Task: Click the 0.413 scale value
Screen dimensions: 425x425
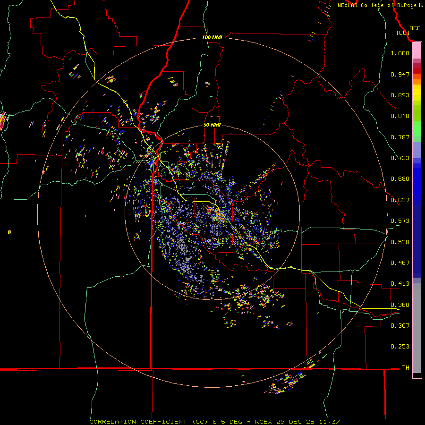Action: [x=400, y=284]
